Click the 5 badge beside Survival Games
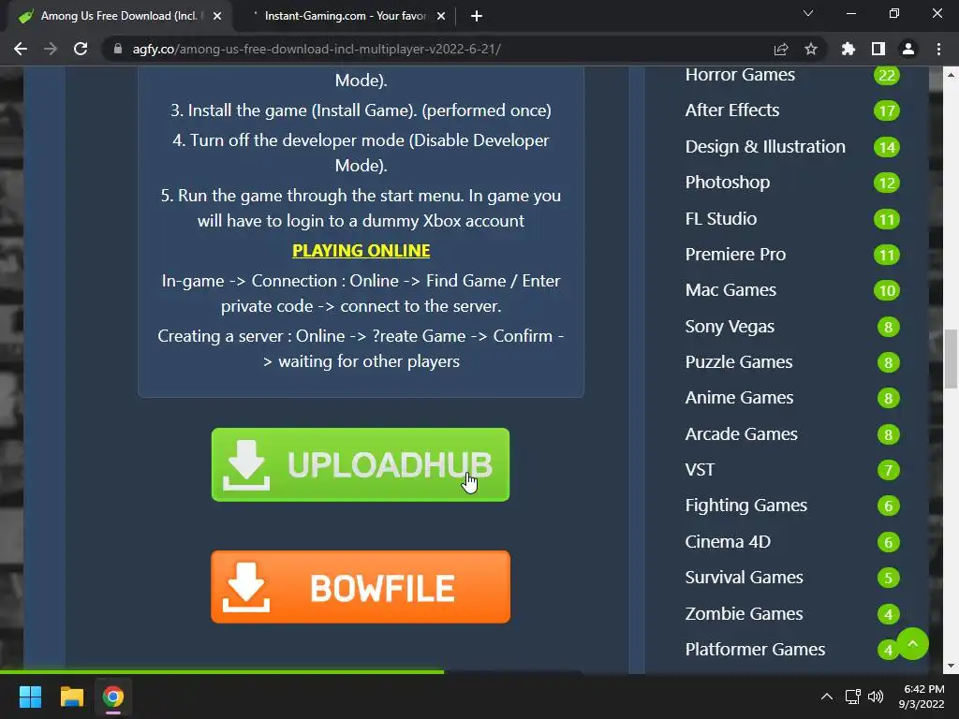The width and height of the screenshot is (959, 719). pos(888,578)
